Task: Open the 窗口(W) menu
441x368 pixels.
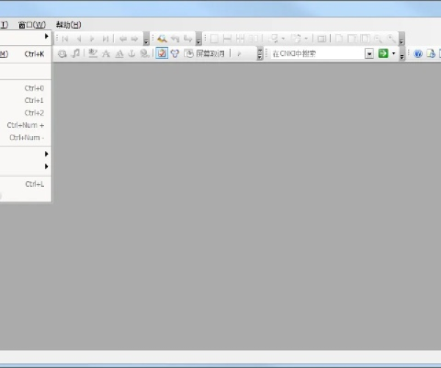Action: pos(32,24)
